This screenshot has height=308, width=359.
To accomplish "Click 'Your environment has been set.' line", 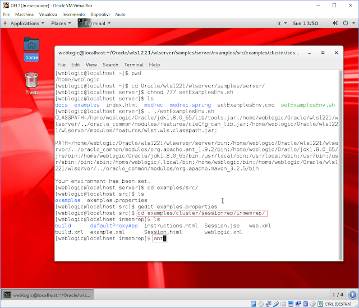I will pyautogui.click(x=103, y=181).
